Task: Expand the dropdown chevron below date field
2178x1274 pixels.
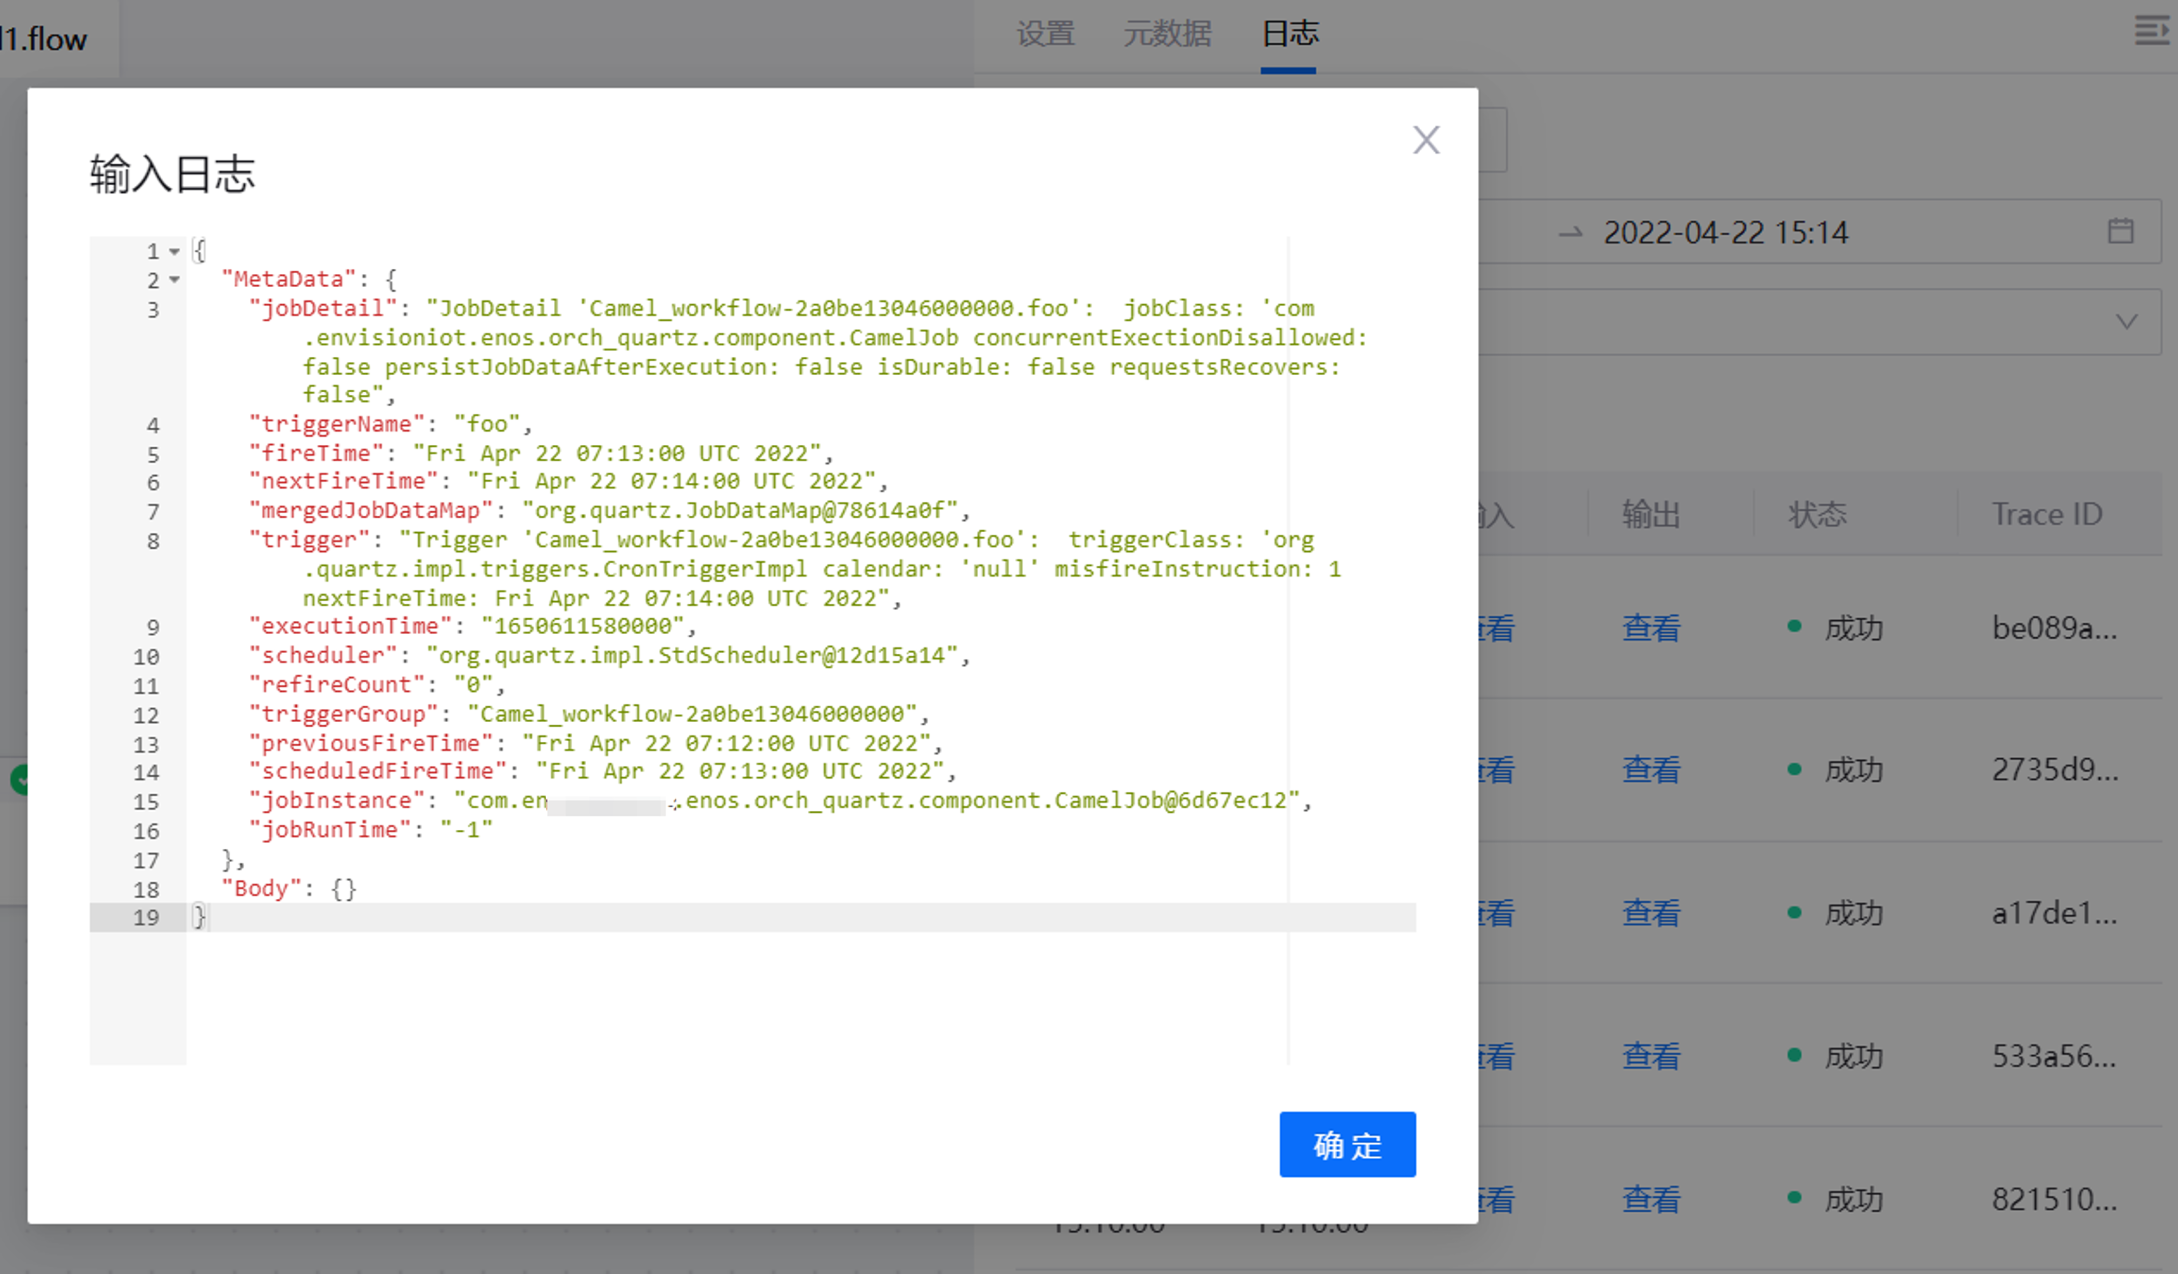Action: pyautogui.click(x=2126, y=321)
